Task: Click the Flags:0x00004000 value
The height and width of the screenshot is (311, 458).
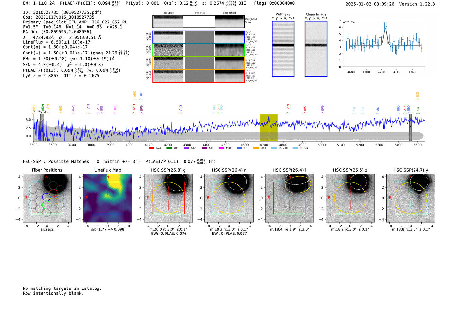Action: coord(274,3)
